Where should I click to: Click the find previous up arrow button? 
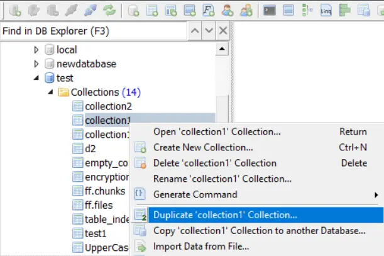(194, 31)
